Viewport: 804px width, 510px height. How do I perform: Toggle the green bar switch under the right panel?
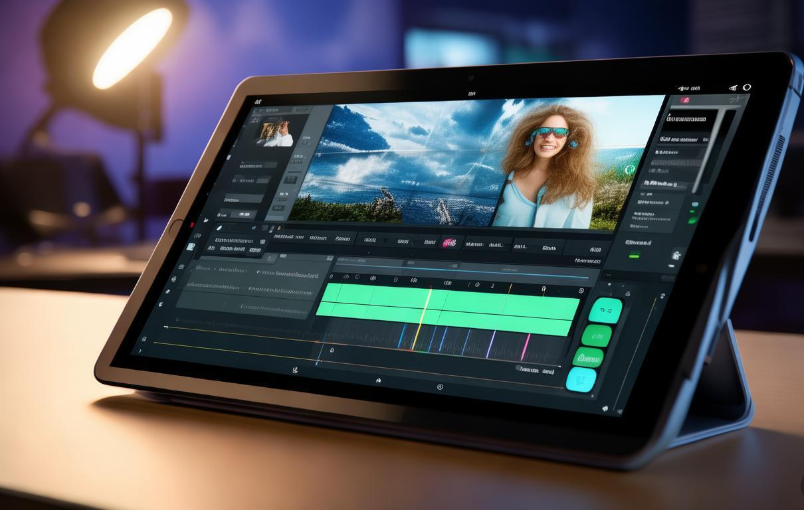tap(634, 256)
